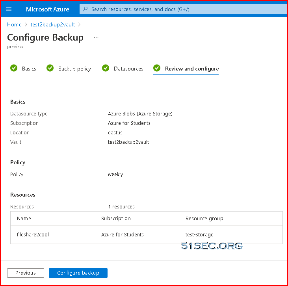This screenshot has width=288, height=286.
Task: Select the 1 resources count text
Action: click(121, 207)
